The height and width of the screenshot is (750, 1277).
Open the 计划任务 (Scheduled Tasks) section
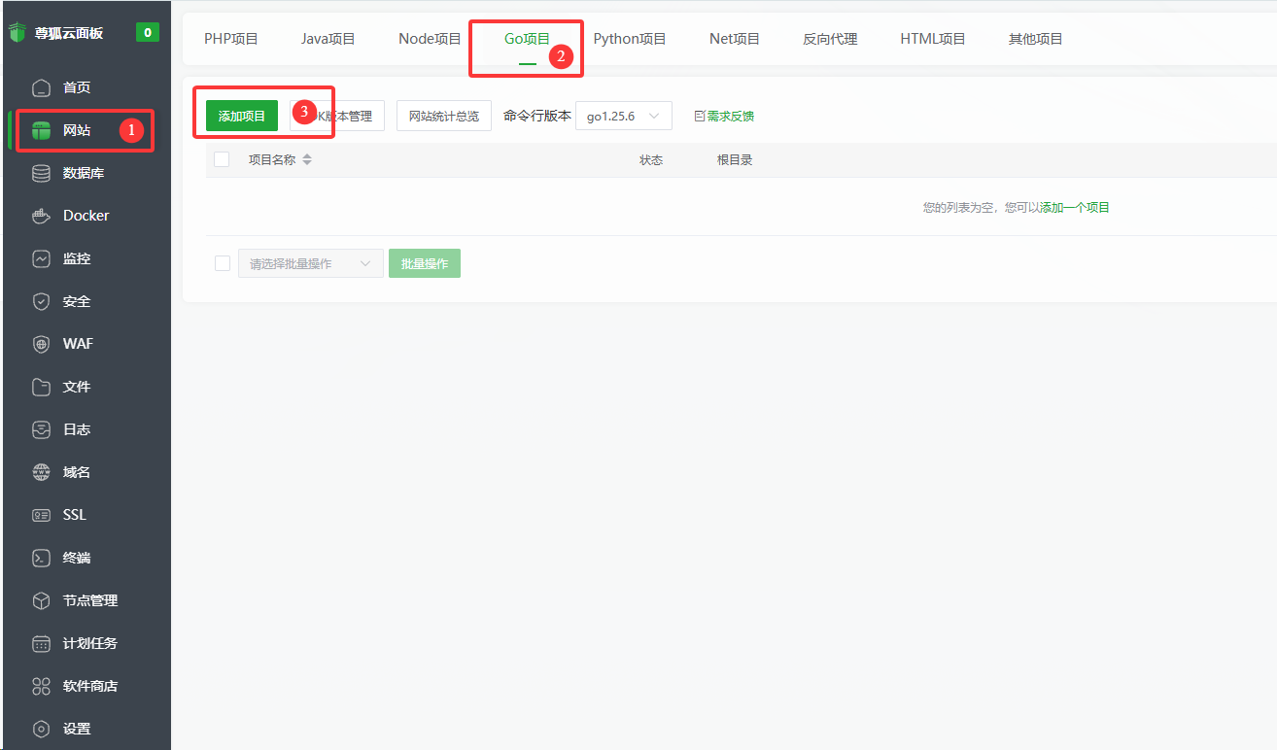(87, 642)
